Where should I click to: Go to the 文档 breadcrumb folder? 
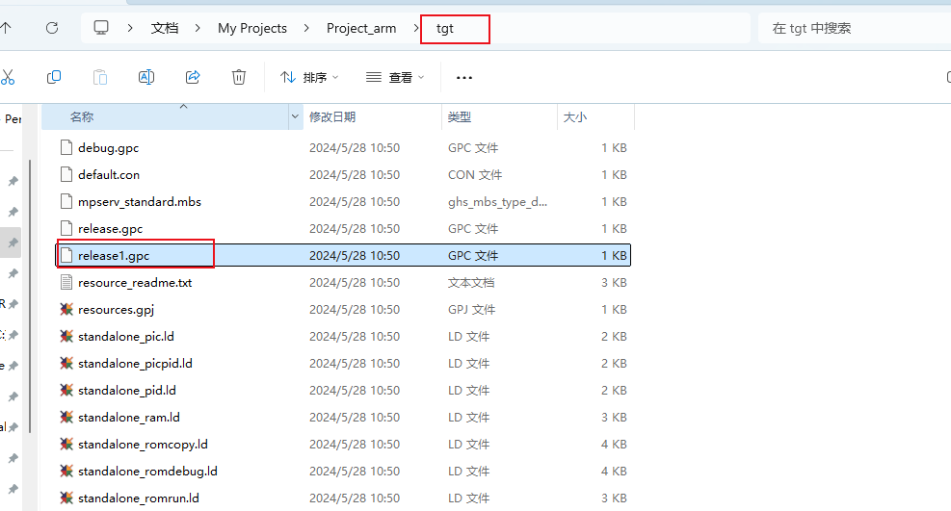(x=165, y=28)
